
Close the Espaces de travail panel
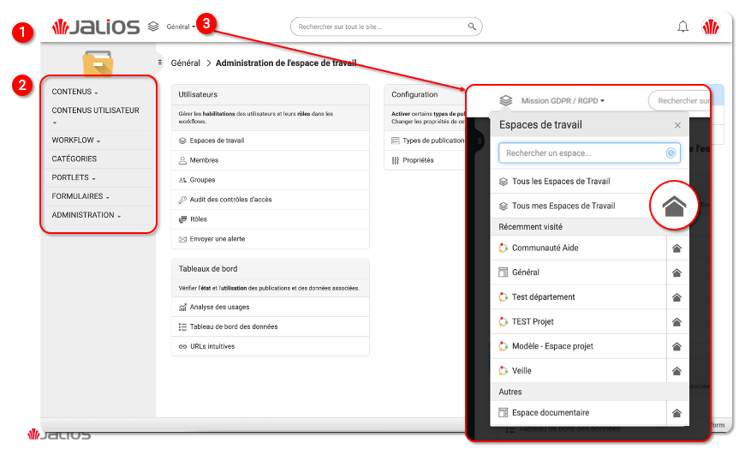tap(677, 125)
